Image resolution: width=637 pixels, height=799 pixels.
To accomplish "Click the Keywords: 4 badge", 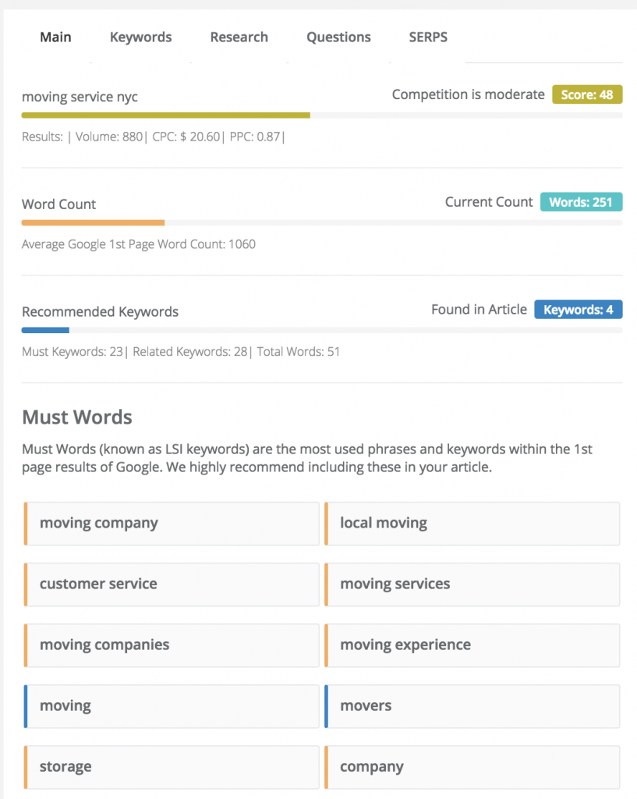I will click(x=578, y=310).
